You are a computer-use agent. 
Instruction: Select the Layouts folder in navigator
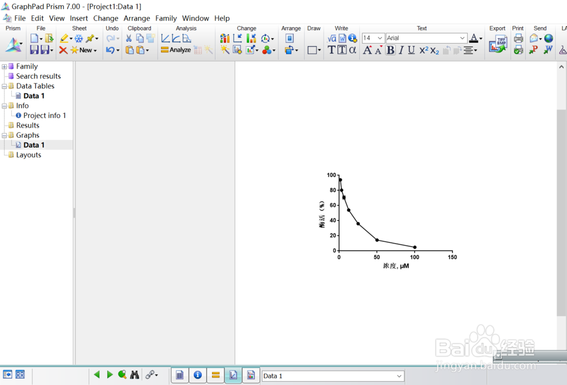[28, 155]
